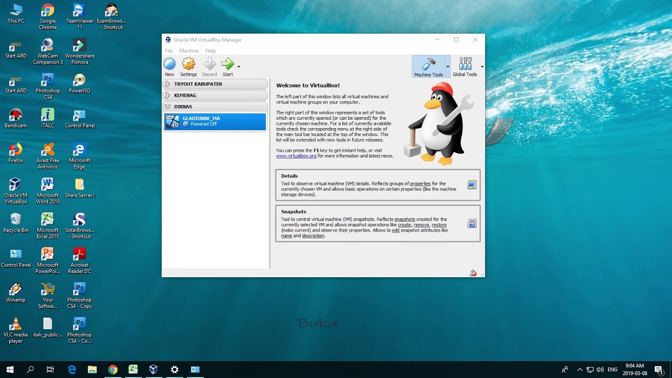Screen dimensions: 672x378
Task: Open the volume control in the tray
Action: click(x=600, y=370)
